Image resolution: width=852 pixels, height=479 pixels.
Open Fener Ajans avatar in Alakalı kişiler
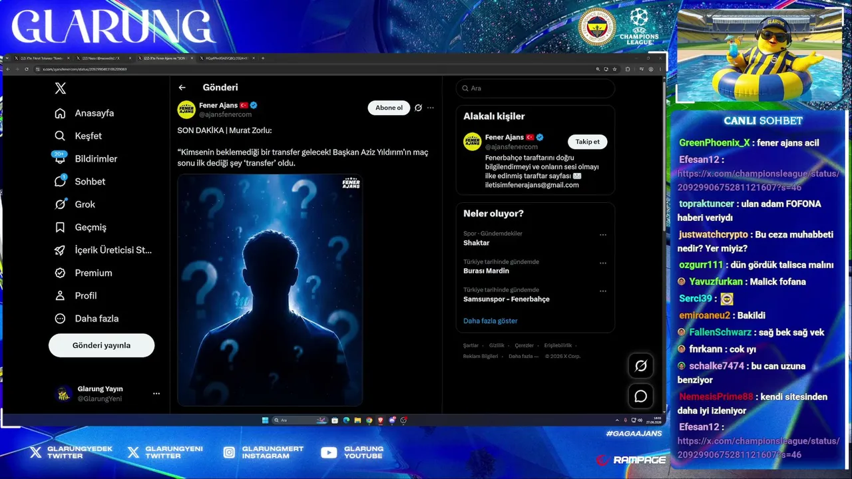(x=473, y=142)
